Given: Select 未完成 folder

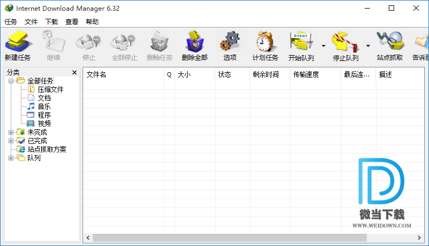Looking at the screenshot, I should point(37,132).
